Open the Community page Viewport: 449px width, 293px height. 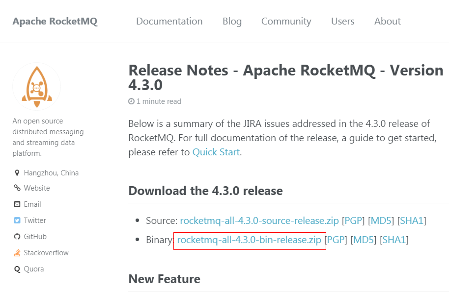pos(286,21)
